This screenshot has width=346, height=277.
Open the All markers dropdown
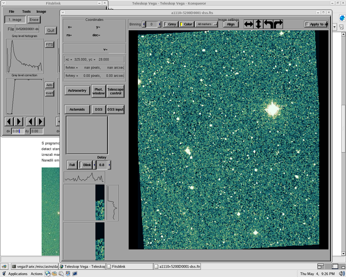(x=207, y=24)
